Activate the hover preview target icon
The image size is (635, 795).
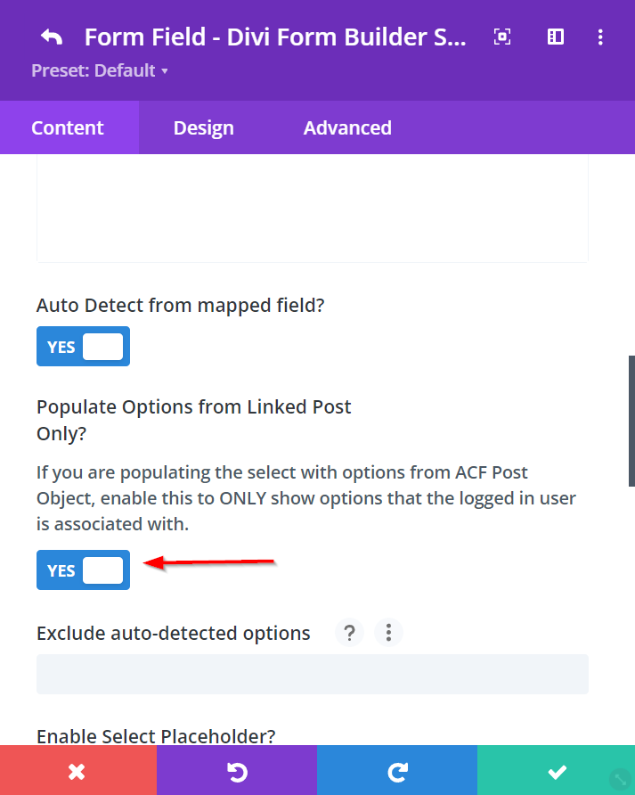pos(501,37)
